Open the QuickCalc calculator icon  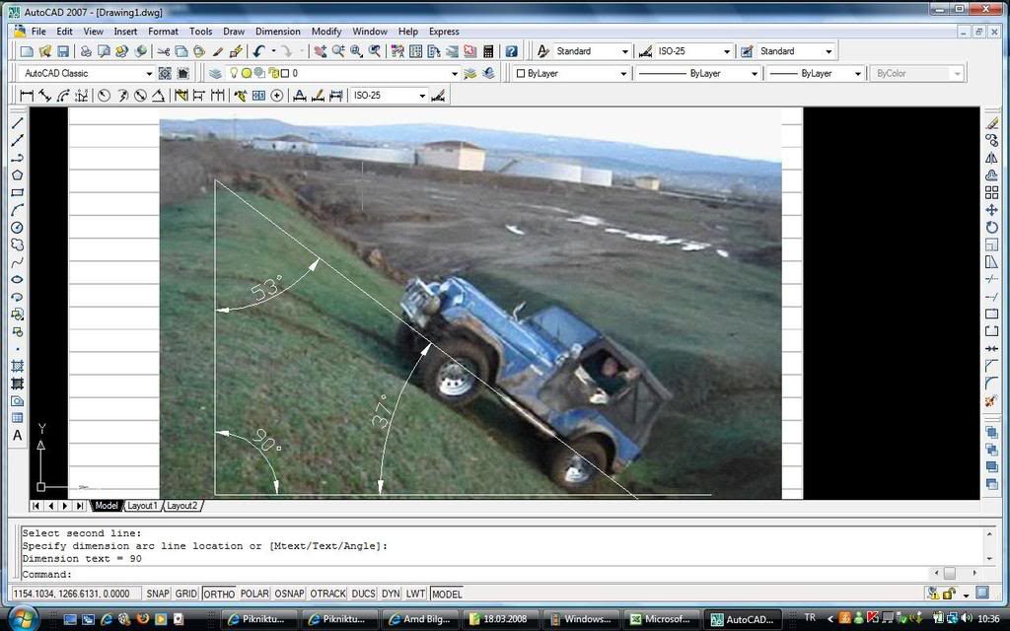pos(488,51)
